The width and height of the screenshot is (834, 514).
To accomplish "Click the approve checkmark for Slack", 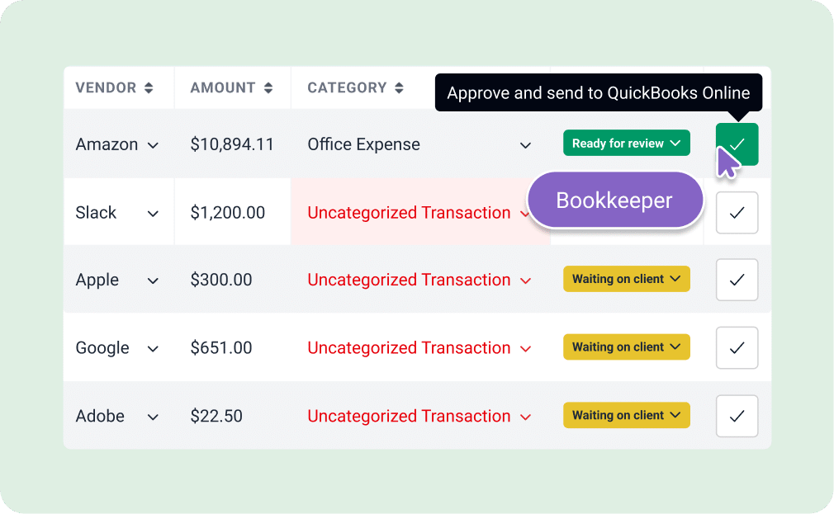I will coord(737,212).
